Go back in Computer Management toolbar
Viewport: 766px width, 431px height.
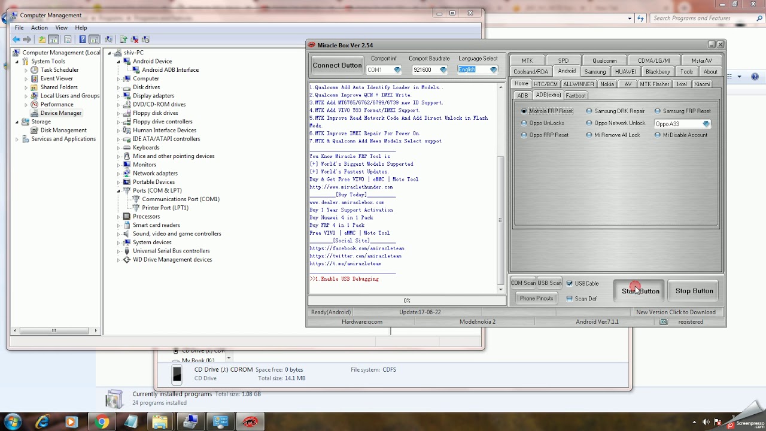tap(16, 40)
